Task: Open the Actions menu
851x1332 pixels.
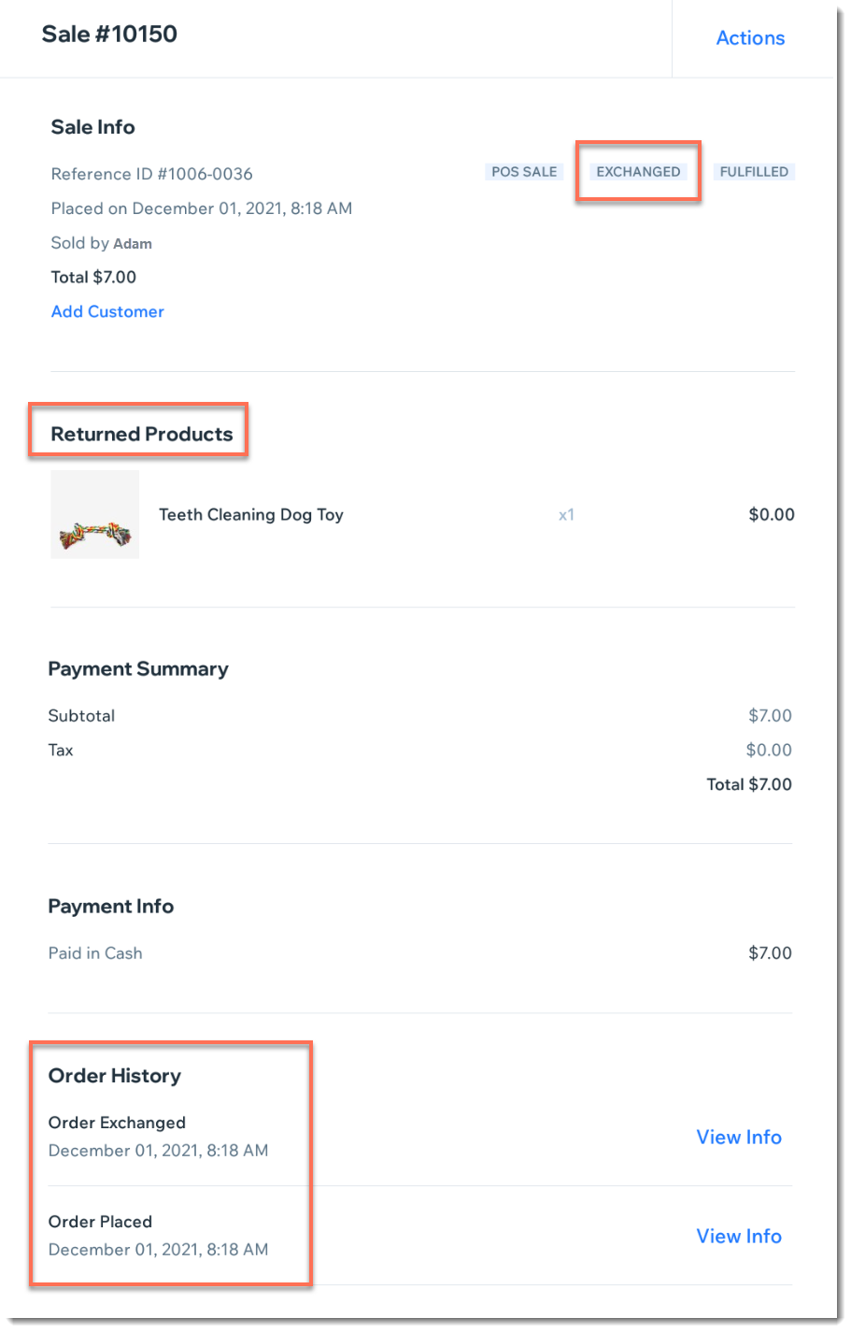Action: (x=750, y=38)
